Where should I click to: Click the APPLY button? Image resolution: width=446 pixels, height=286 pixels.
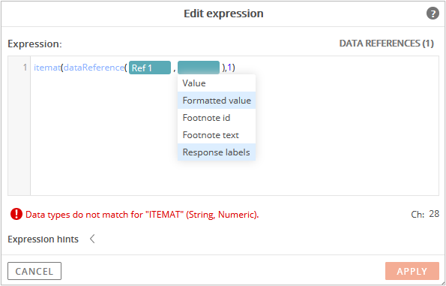pyautogui.click(x=412, y=271)
